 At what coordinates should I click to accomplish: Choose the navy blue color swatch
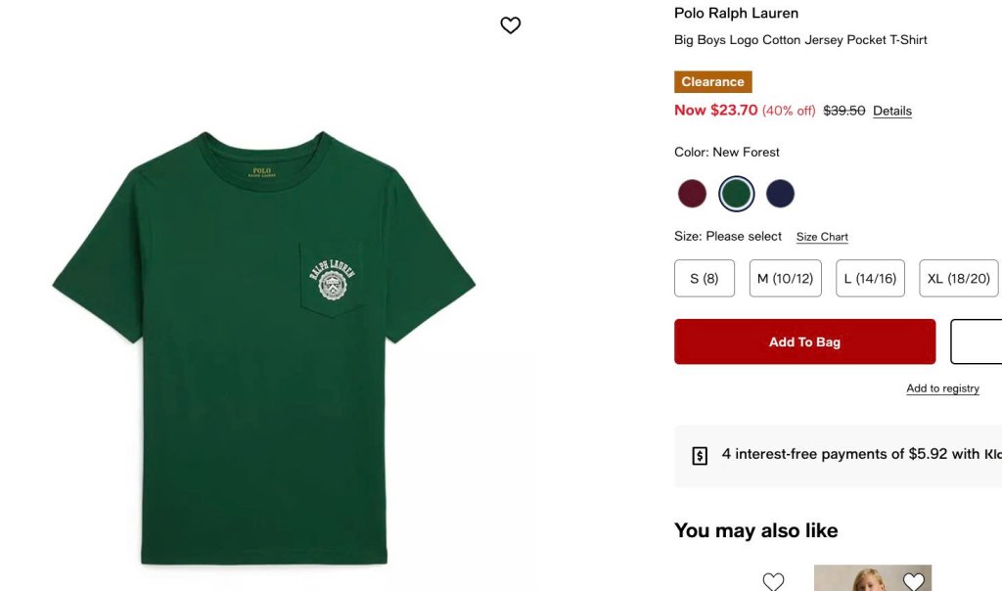tap(780, 194)
